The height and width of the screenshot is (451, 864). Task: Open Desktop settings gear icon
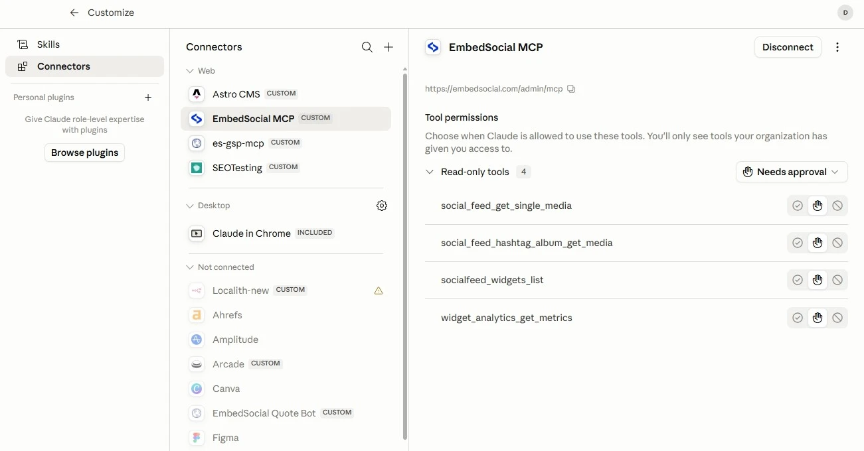(x=382, y=206)
